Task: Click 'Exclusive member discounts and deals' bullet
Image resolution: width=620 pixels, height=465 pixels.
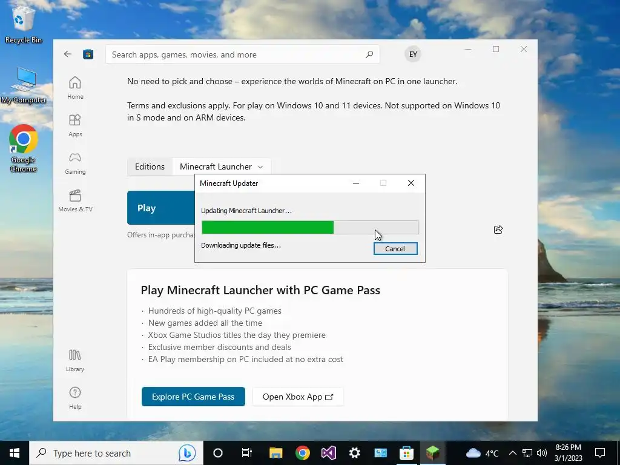Action: [x=219, y=347]
